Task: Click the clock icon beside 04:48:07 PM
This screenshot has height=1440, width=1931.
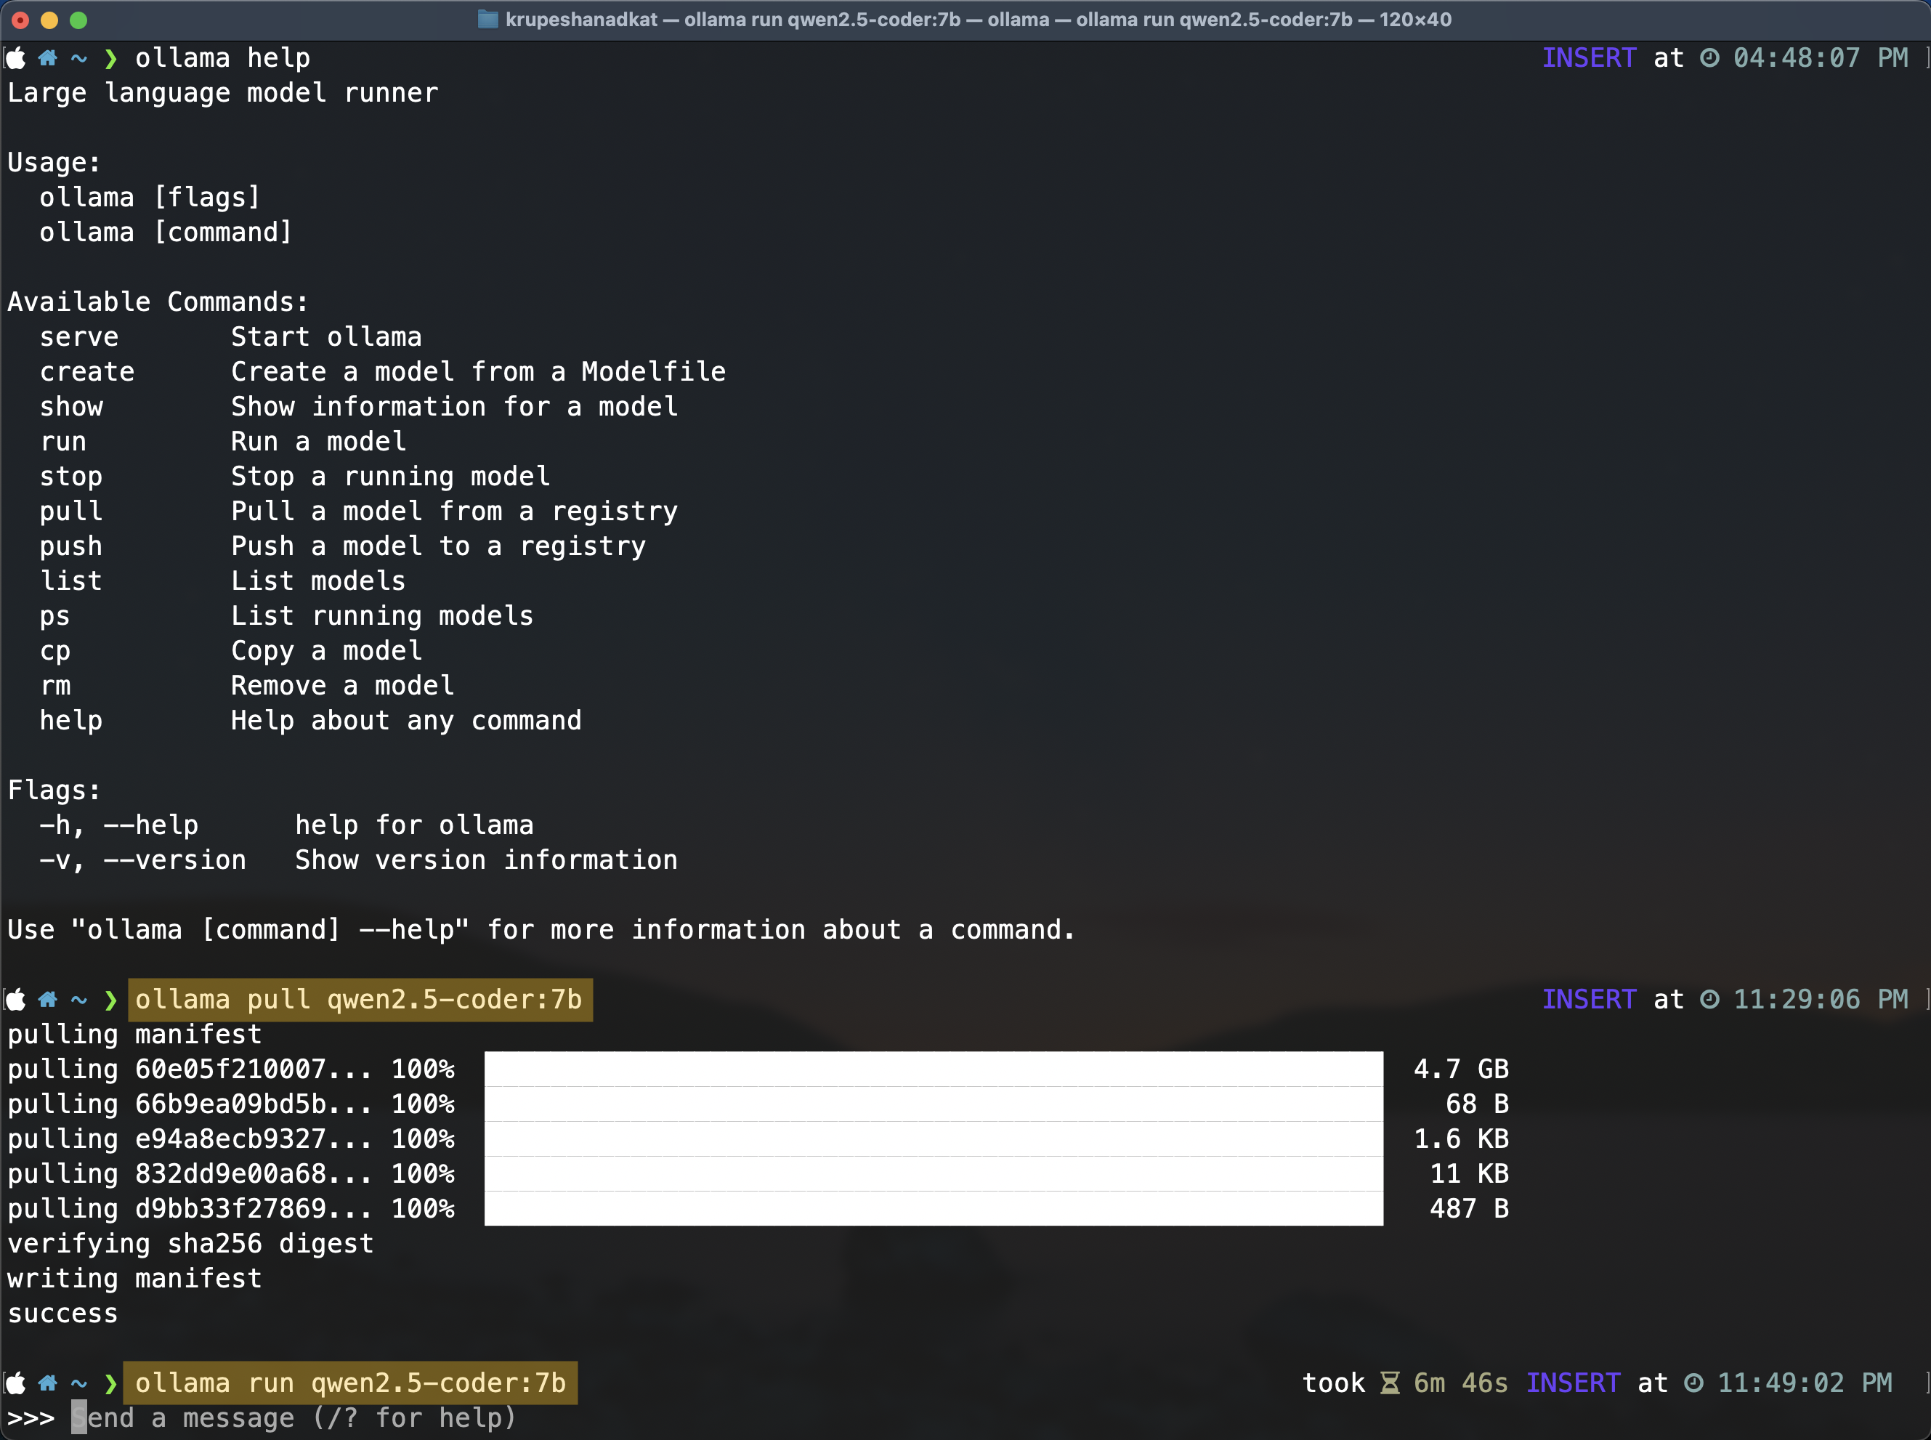Action: pos(1709,58)
